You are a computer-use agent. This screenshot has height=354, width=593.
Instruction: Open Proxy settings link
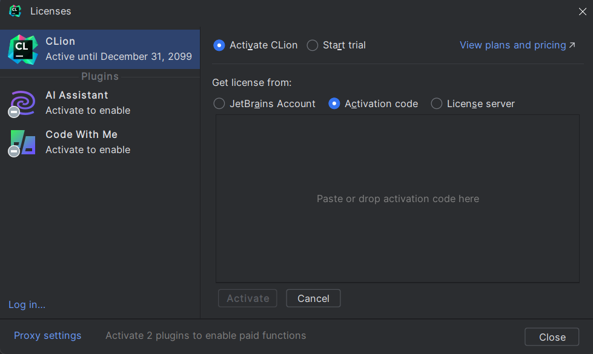(48, 335)
